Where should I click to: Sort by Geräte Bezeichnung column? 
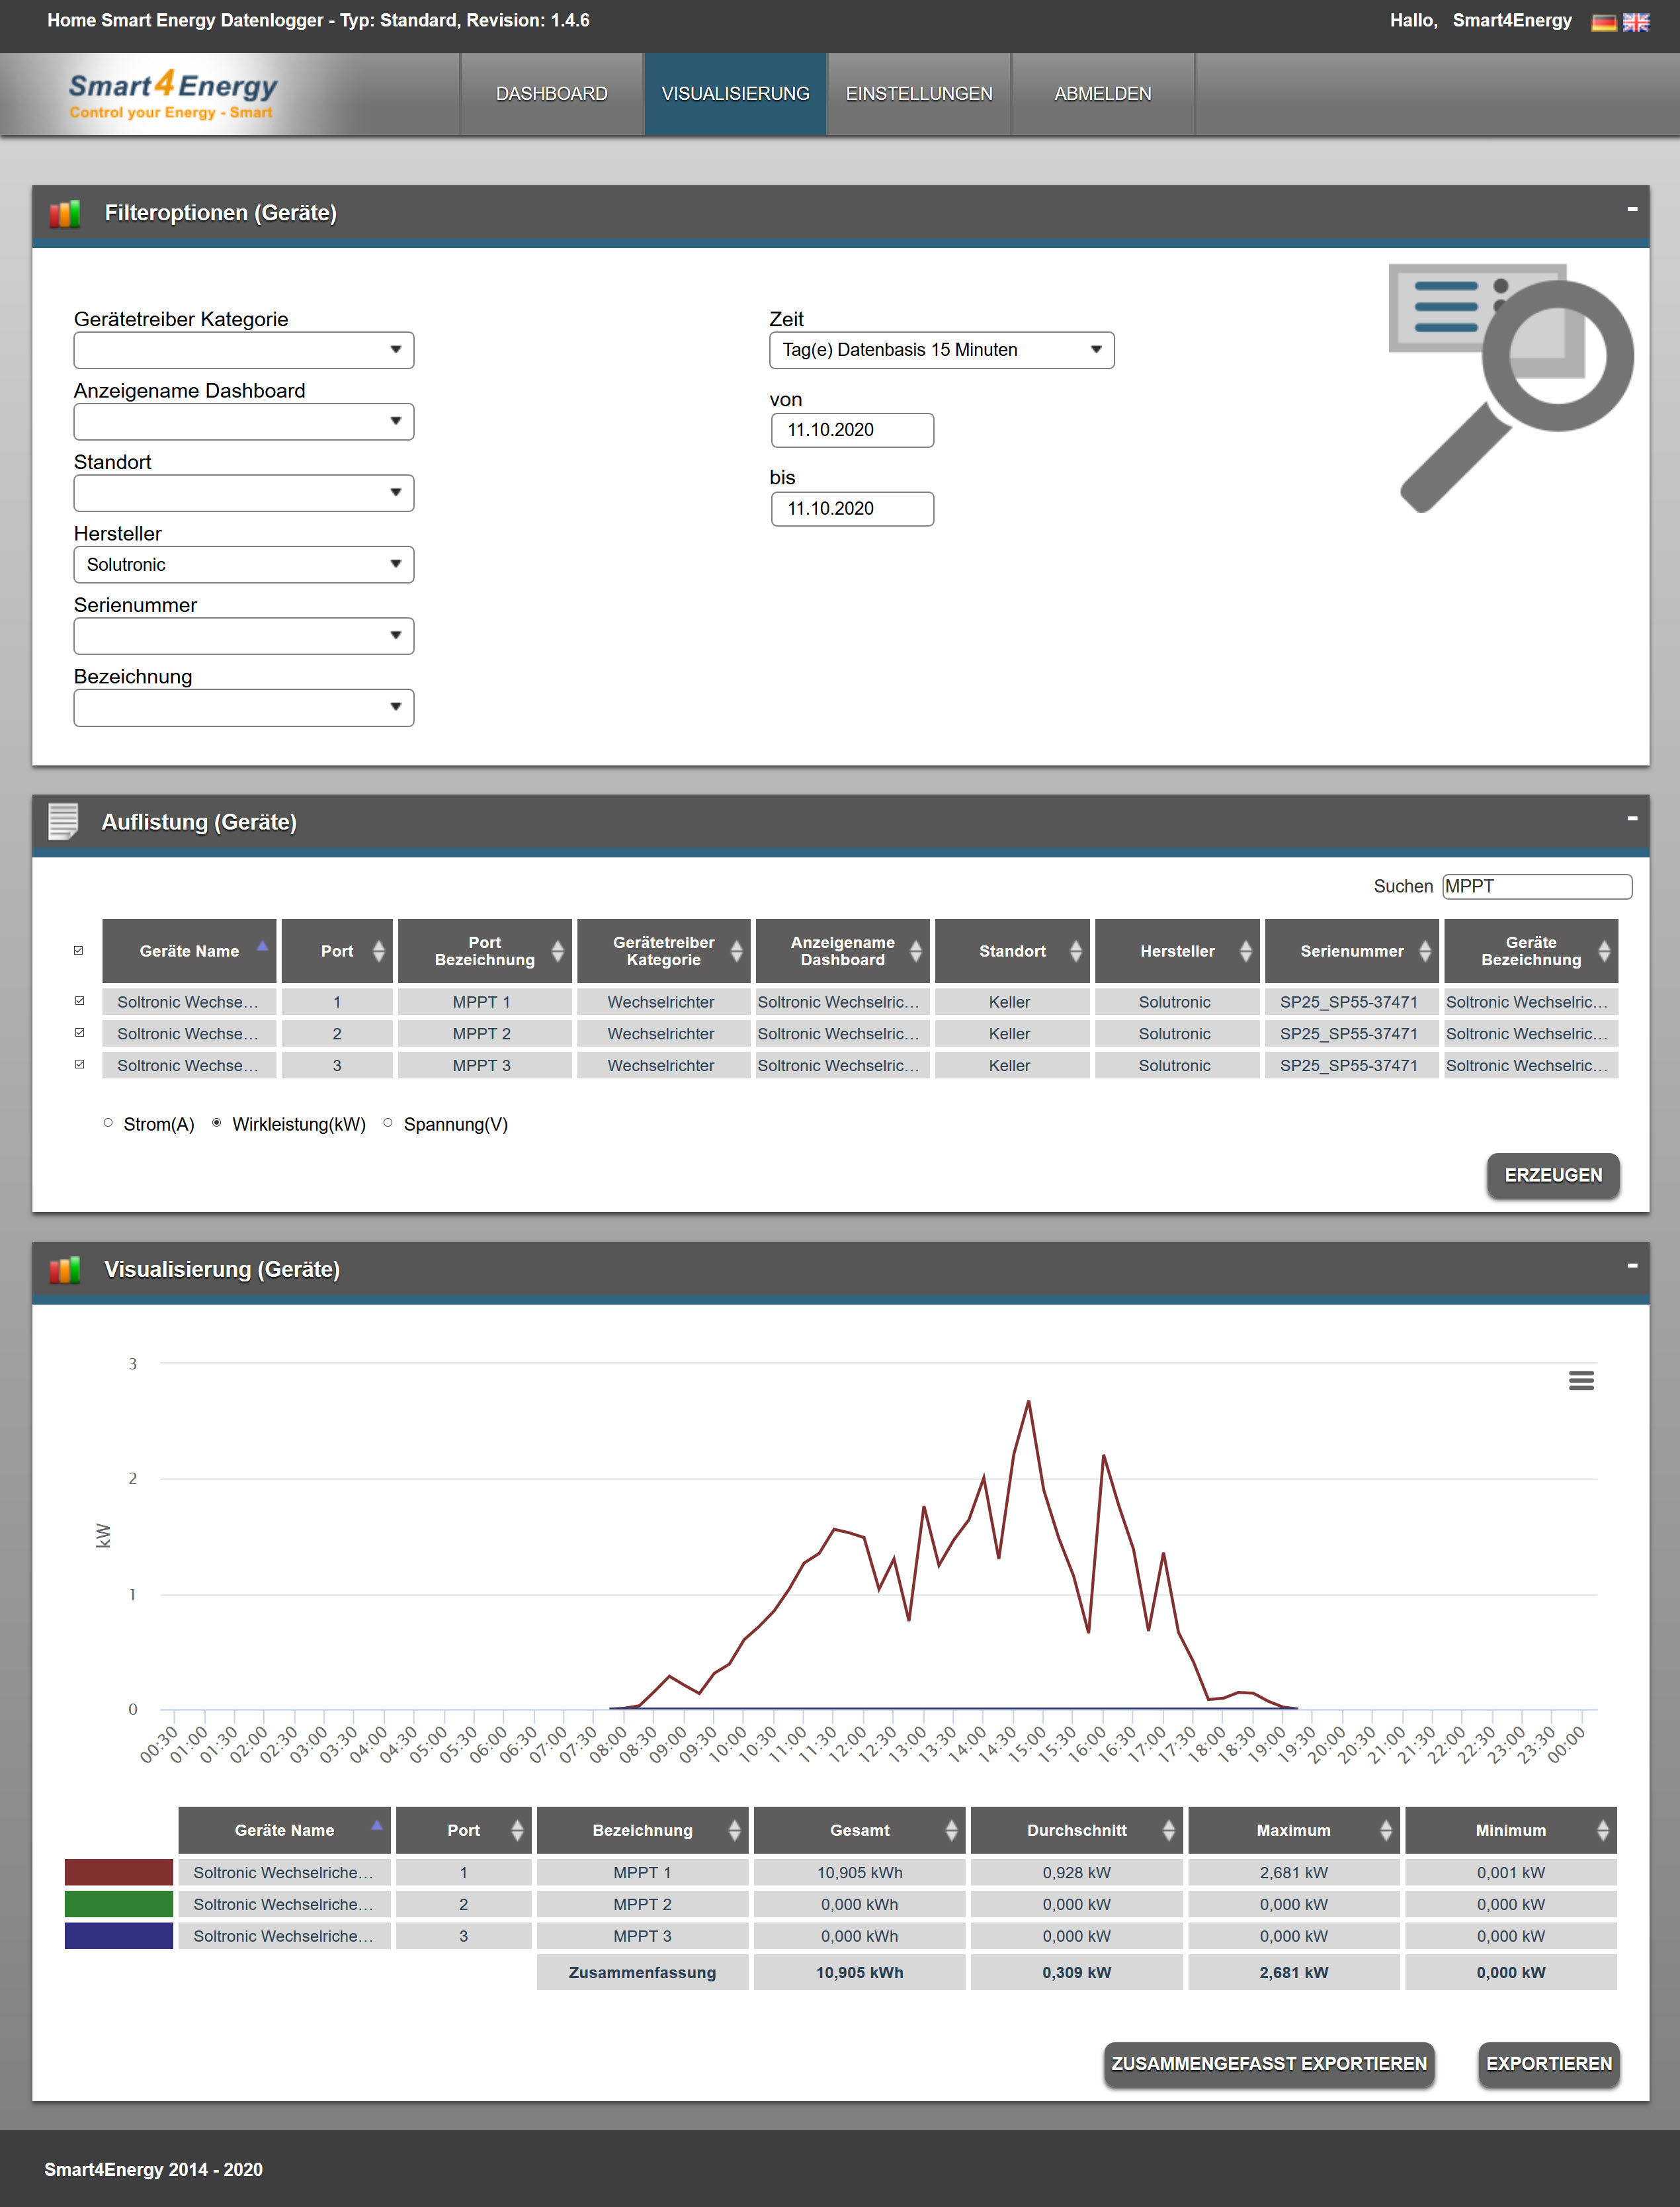[x=1531, y=950]
